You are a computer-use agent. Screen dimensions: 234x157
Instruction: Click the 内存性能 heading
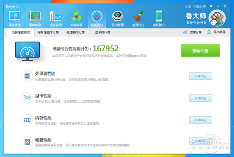(43, 118)
